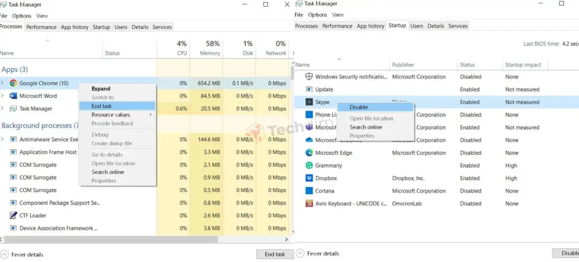Screen dimensions: 579x262
Task: Select Search online in the Processes context menu
Action: point(117,172)
